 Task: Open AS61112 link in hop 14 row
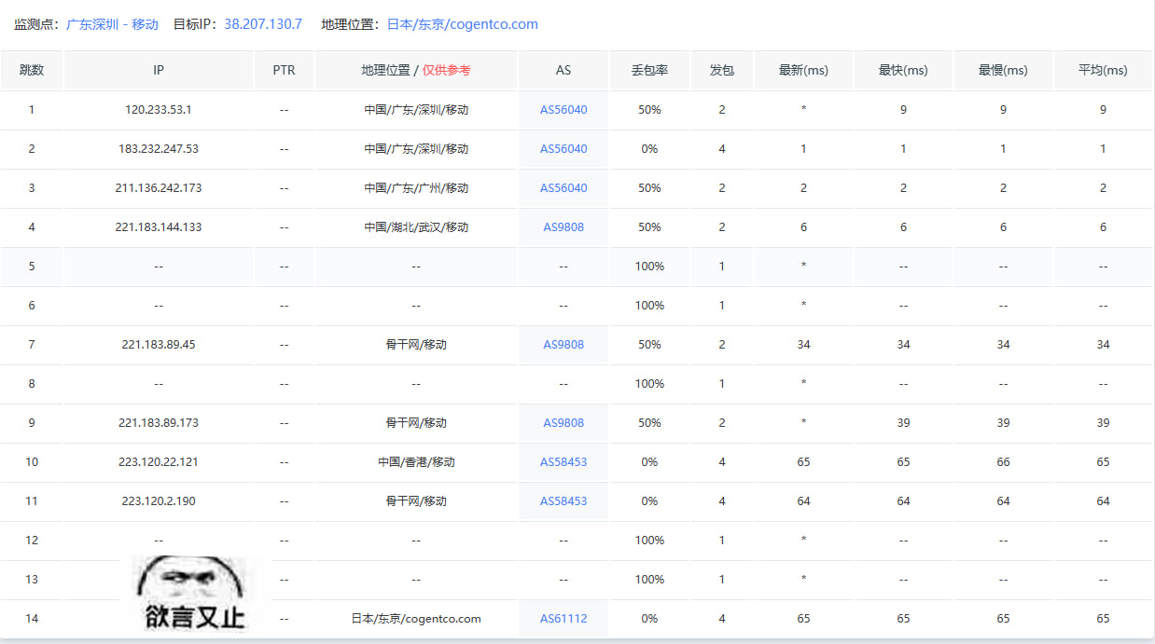click(564, 619)
